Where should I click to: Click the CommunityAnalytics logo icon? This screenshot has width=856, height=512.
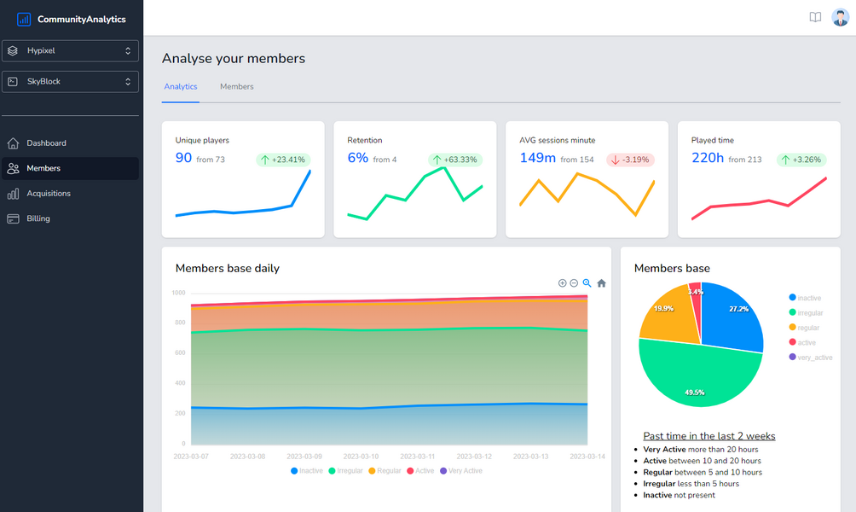pyautogui.click(x=24, y=19)
